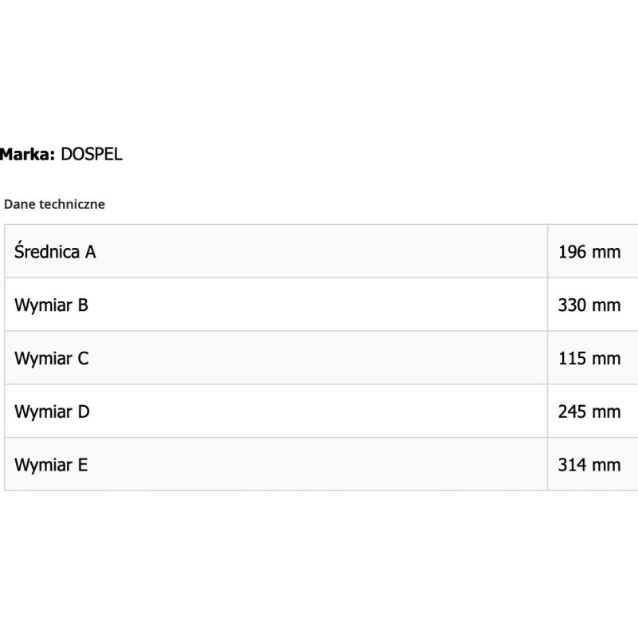Click the letter 'A' after Średnica
638x638 pixels.
click(90, 252)
